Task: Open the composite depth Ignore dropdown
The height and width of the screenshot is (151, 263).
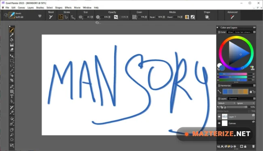Action: click(246, 103)
